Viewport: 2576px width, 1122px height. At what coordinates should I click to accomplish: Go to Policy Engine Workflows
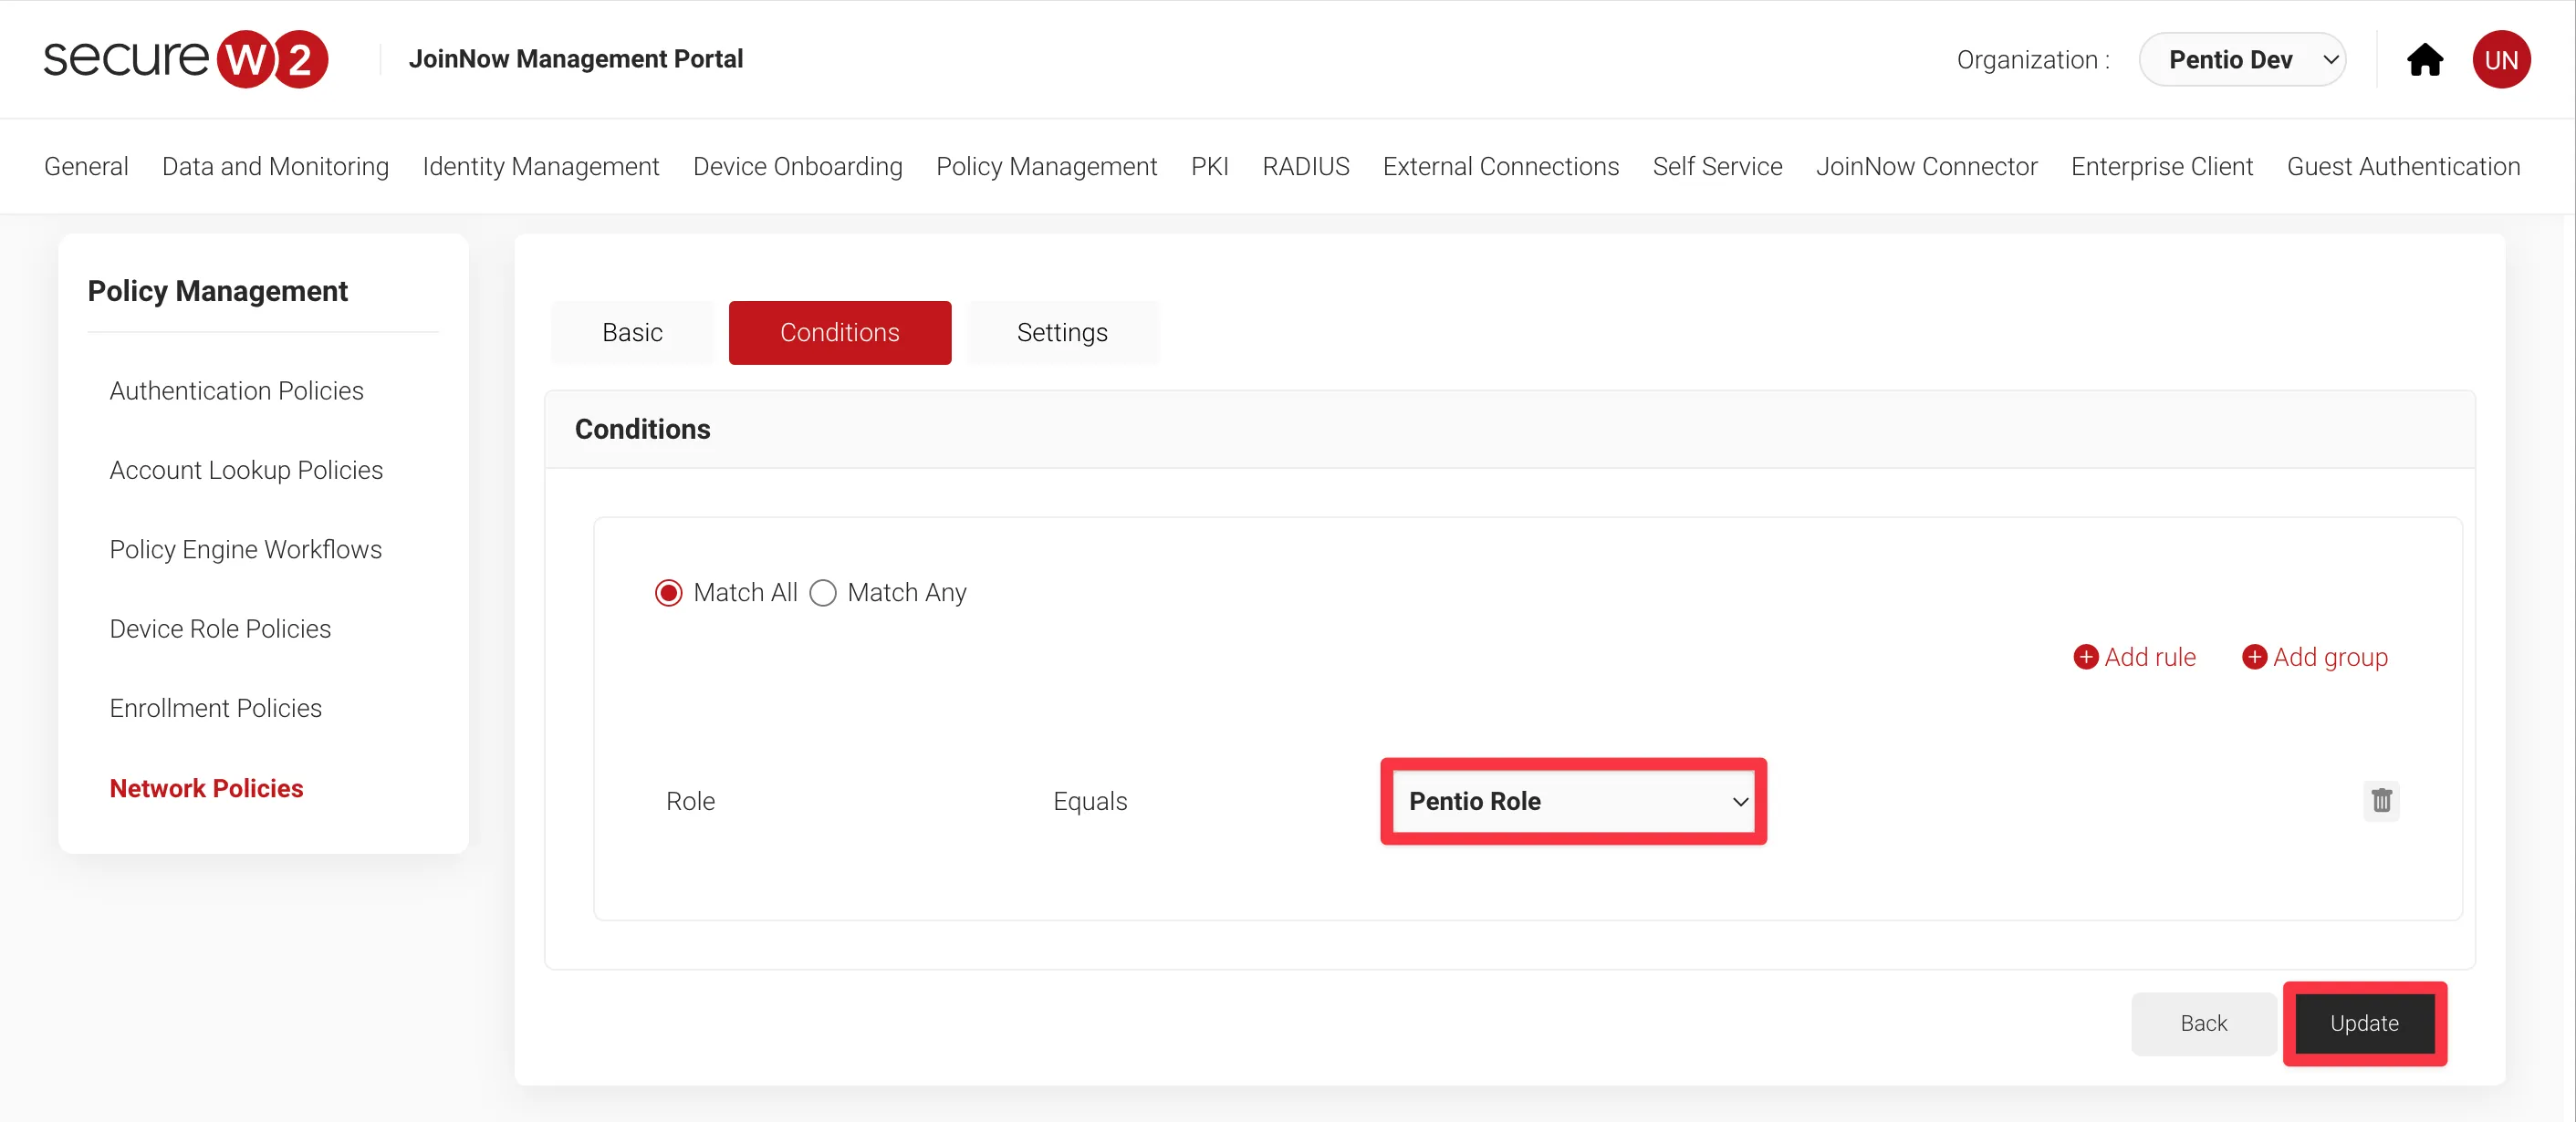point(245,549)
